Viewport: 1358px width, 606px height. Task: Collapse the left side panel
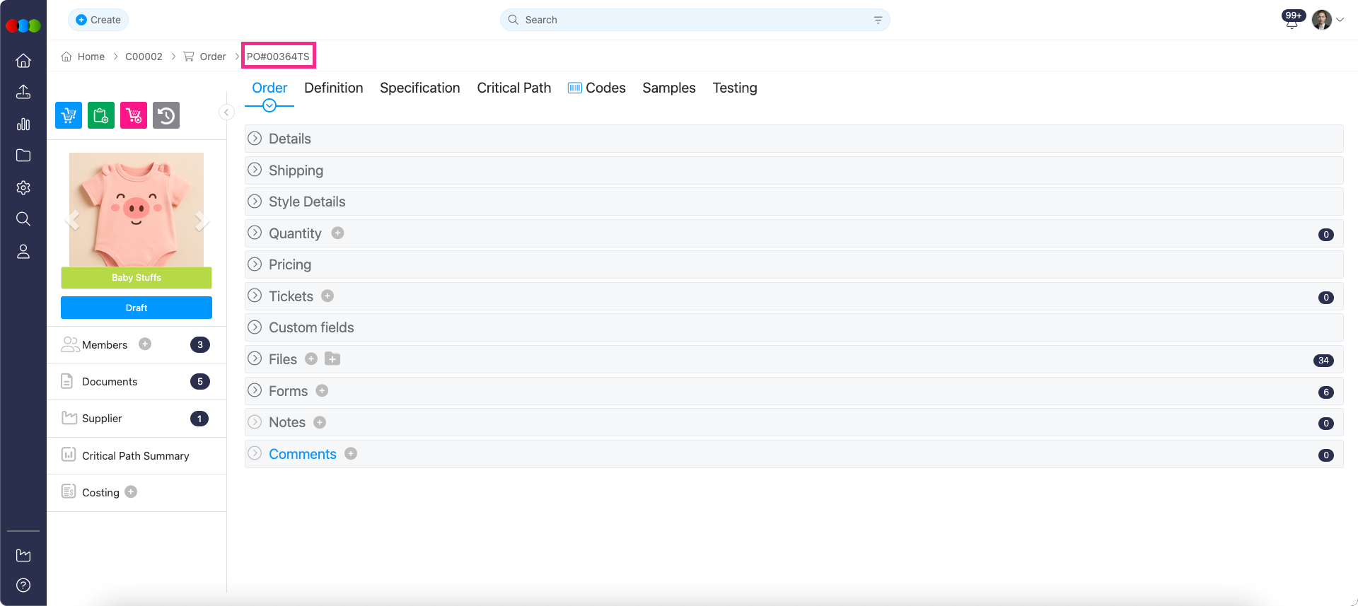click(226, 112)
